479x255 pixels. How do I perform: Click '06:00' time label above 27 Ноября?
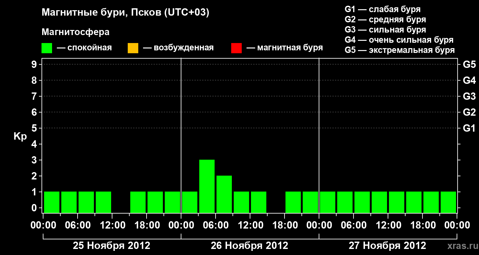354,225
